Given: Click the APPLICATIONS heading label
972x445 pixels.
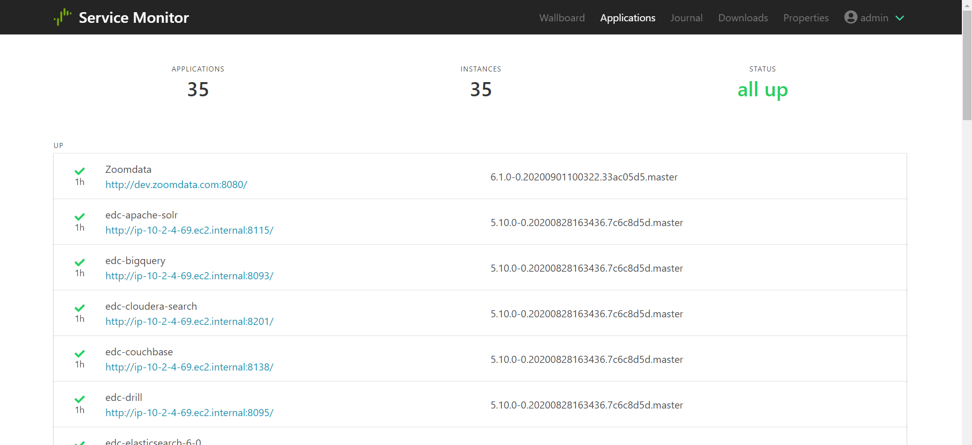Looking at the screenshot, I should click(x=198, y=69).
